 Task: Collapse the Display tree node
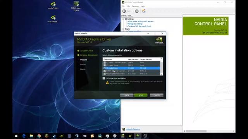tap(123, 29)
